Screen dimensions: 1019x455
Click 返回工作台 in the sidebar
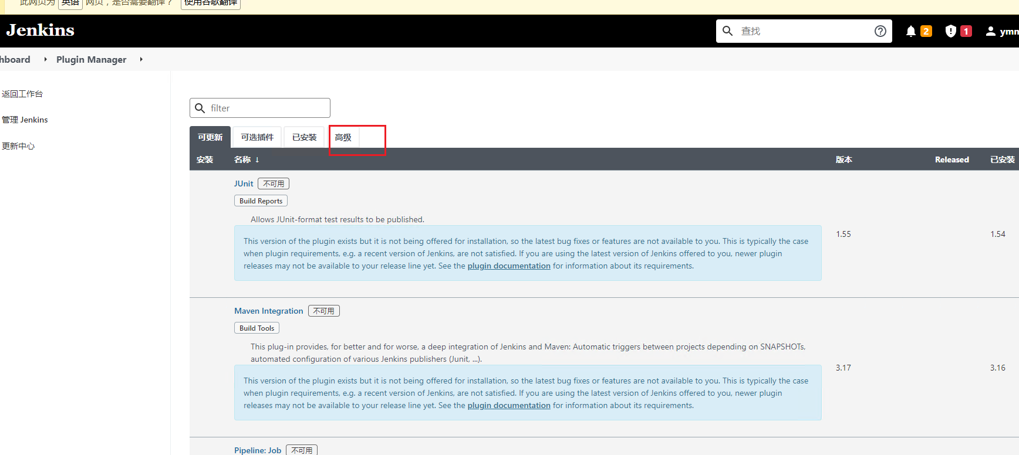(x=22, y=94)
